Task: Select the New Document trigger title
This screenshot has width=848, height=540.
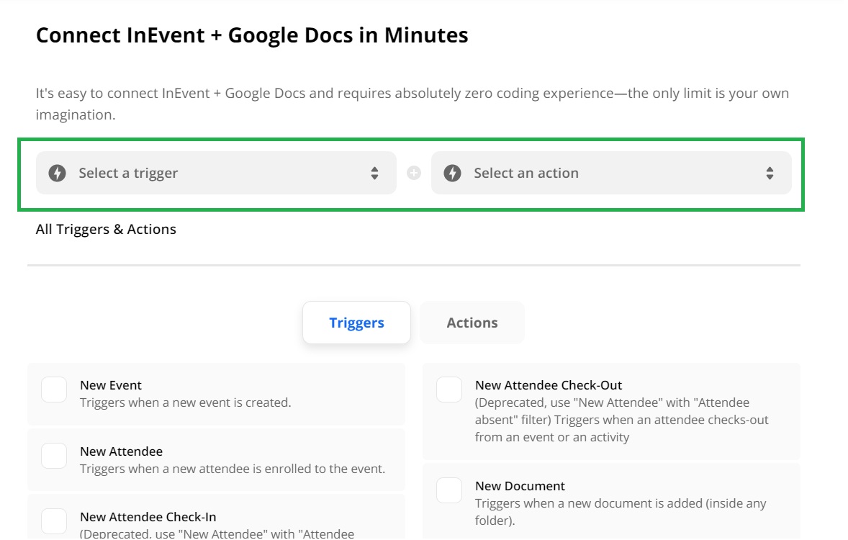Action: pos(520,486)
